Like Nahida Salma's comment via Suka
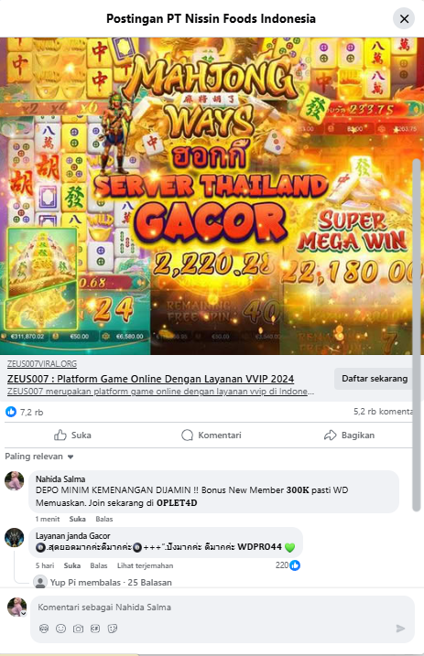The image size is (424, 656). pos(78,519)
